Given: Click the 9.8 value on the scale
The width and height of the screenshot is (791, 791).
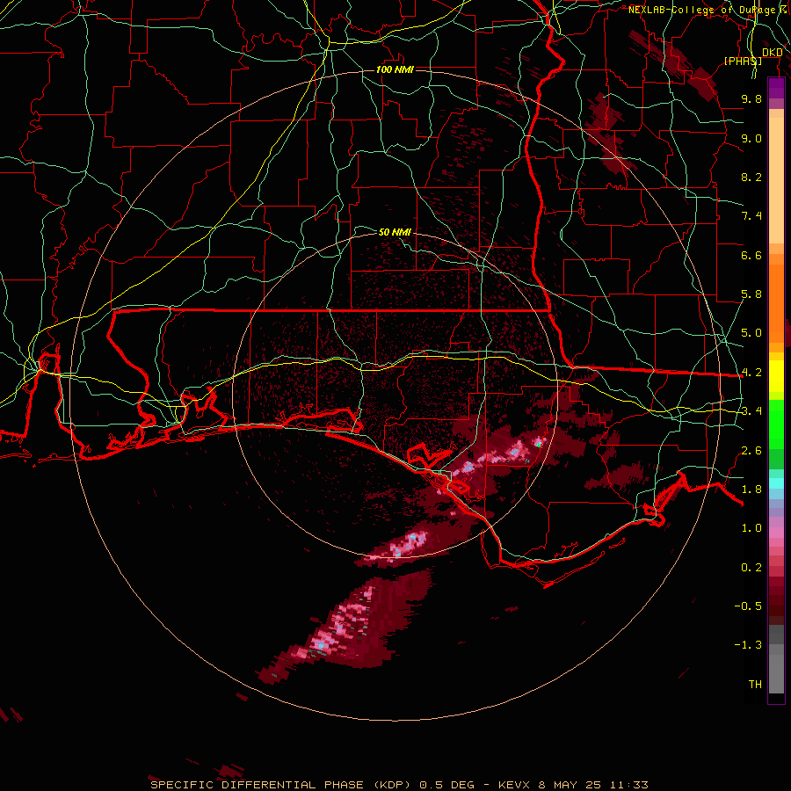Looking at the screenshot, I should [x=751, y=98].
